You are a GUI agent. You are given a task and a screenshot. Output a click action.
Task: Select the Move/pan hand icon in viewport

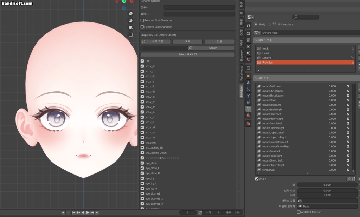point(130,21)
